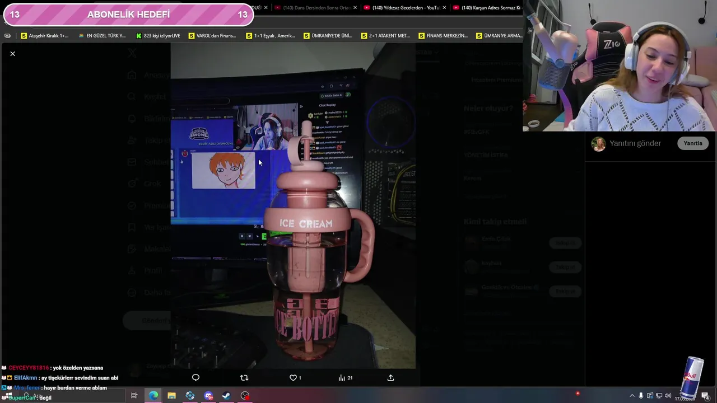
Task: Open '1+1 Eşyalı , Amerik...' bookmark
Action: [x=271, y=36]
